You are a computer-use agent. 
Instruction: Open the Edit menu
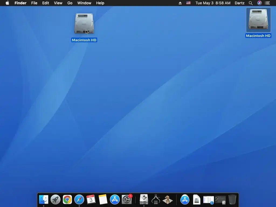(46, 3)
